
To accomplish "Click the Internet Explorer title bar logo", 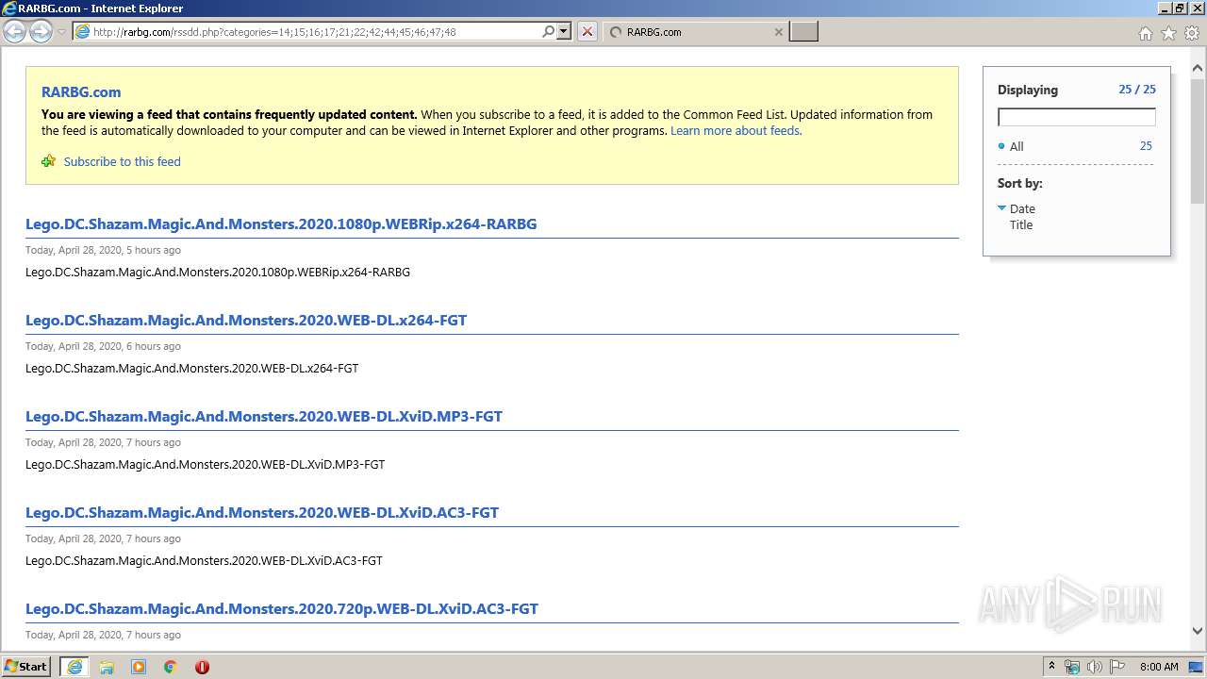I will [x=9, y=8].
